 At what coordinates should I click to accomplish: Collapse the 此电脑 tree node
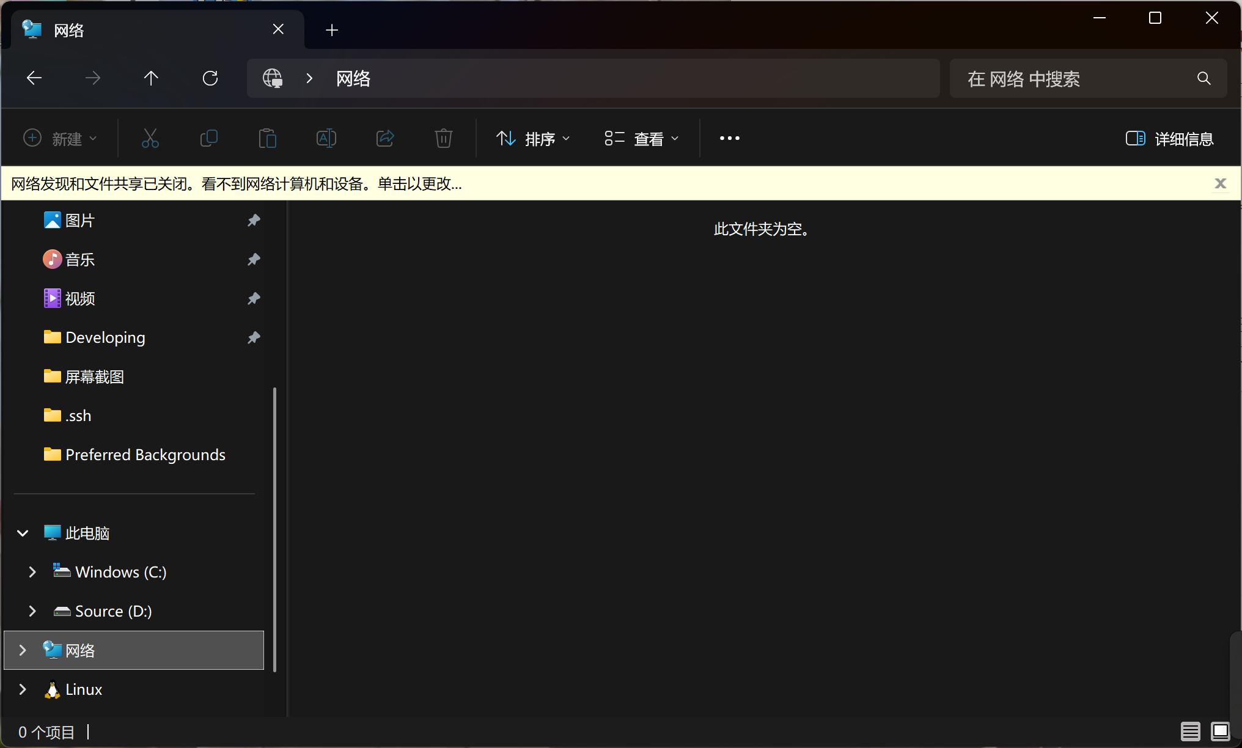click(23, 533)
